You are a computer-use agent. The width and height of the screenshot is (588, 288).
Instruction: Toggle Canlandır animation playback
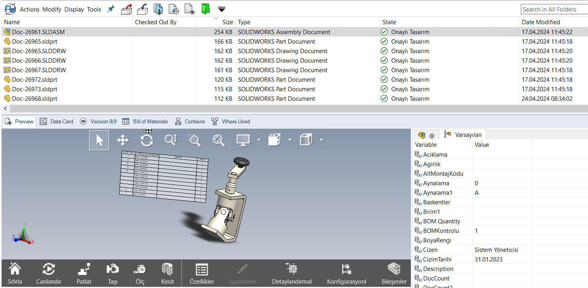click(x=48, y=274)
